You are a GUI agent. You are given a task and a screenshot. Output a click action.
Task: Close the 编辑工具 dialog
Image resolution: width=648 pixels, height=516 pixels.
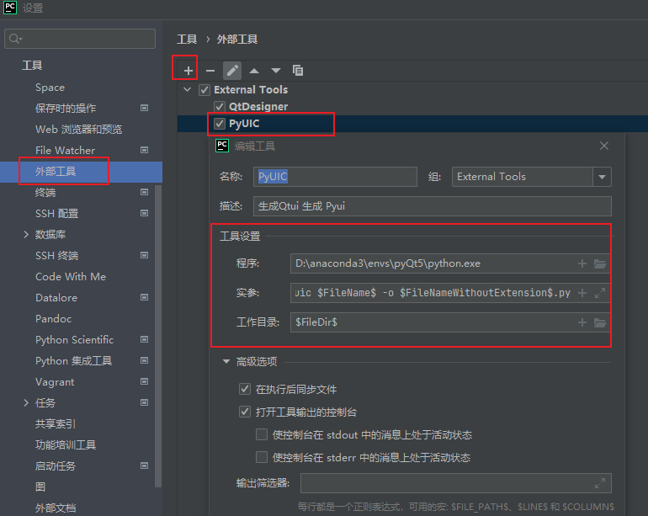click(603, 146)
